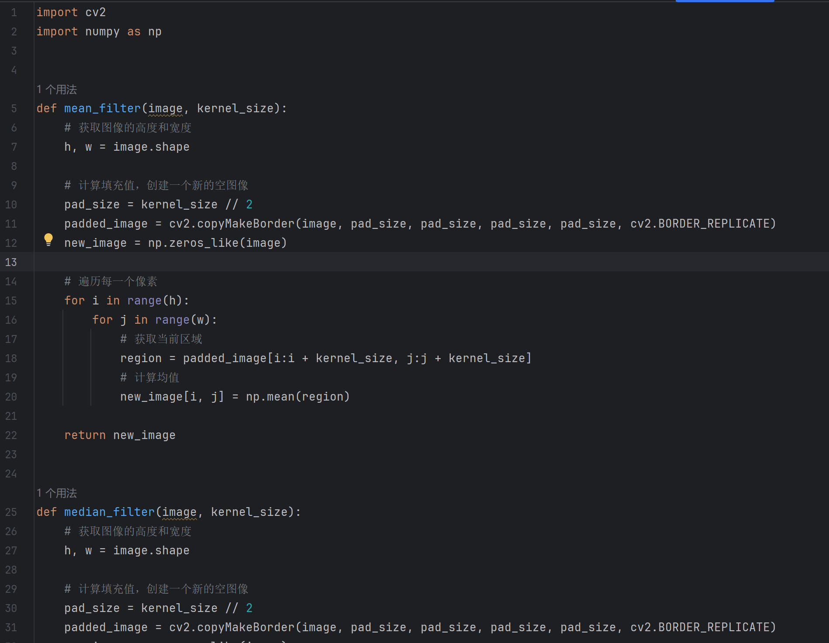Click 'np.zeros_like(image)' on line 12

coord(218,243)
